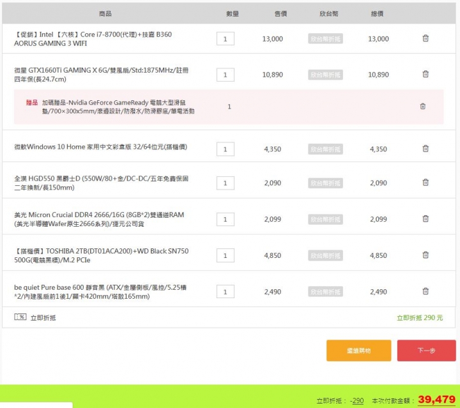Click the 數量 column header
460x408 pixels.
[233, 13]
